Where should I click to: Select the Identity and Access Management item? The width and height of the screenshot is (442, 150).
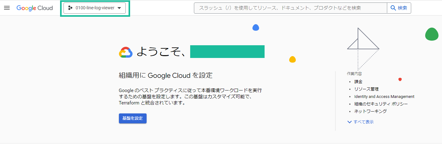384,97
